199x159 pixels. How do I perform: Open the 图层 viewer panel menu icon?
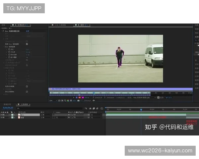(90, 25)
